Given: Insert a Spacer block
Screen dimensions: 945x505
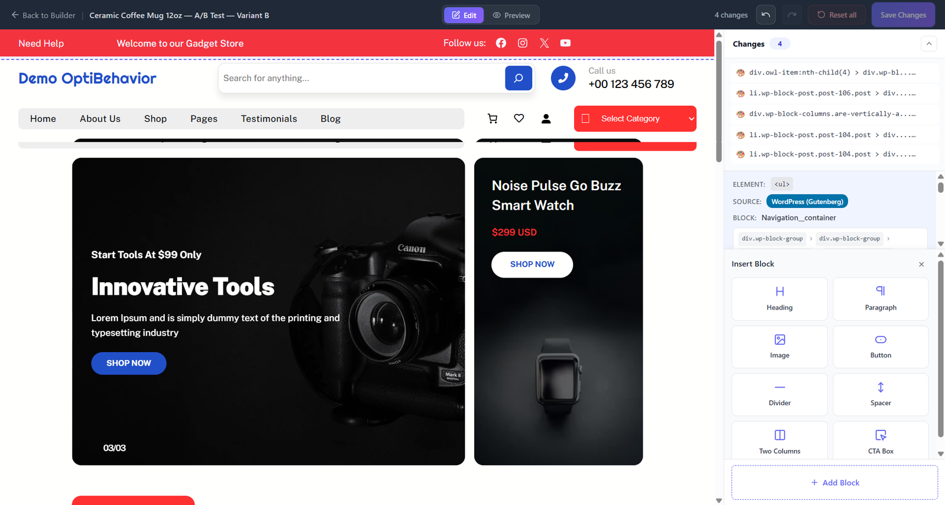Looking at the screenshot, I should point(881,395).
